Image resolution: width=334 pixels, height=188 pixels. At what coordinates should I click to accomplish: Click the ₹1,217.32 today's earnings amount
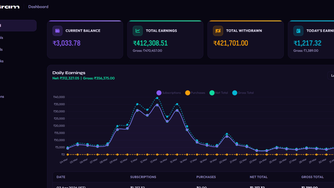click(307, 43)
